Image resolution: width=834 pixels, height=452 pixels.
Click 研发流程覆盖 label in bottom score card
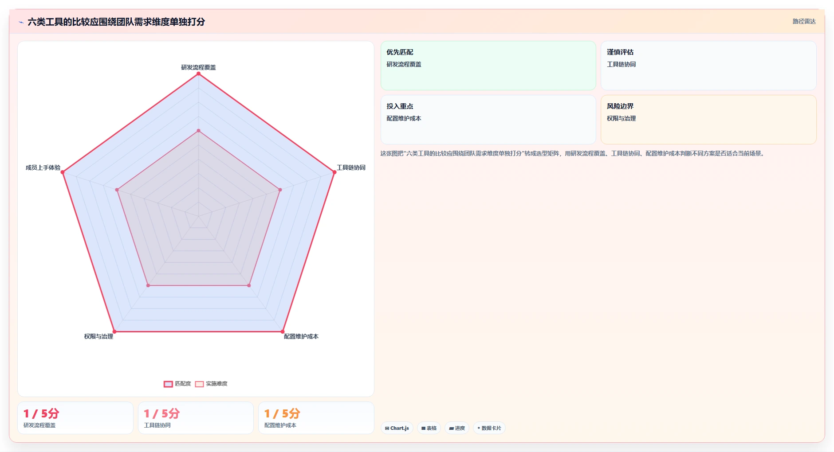(39, 425)
